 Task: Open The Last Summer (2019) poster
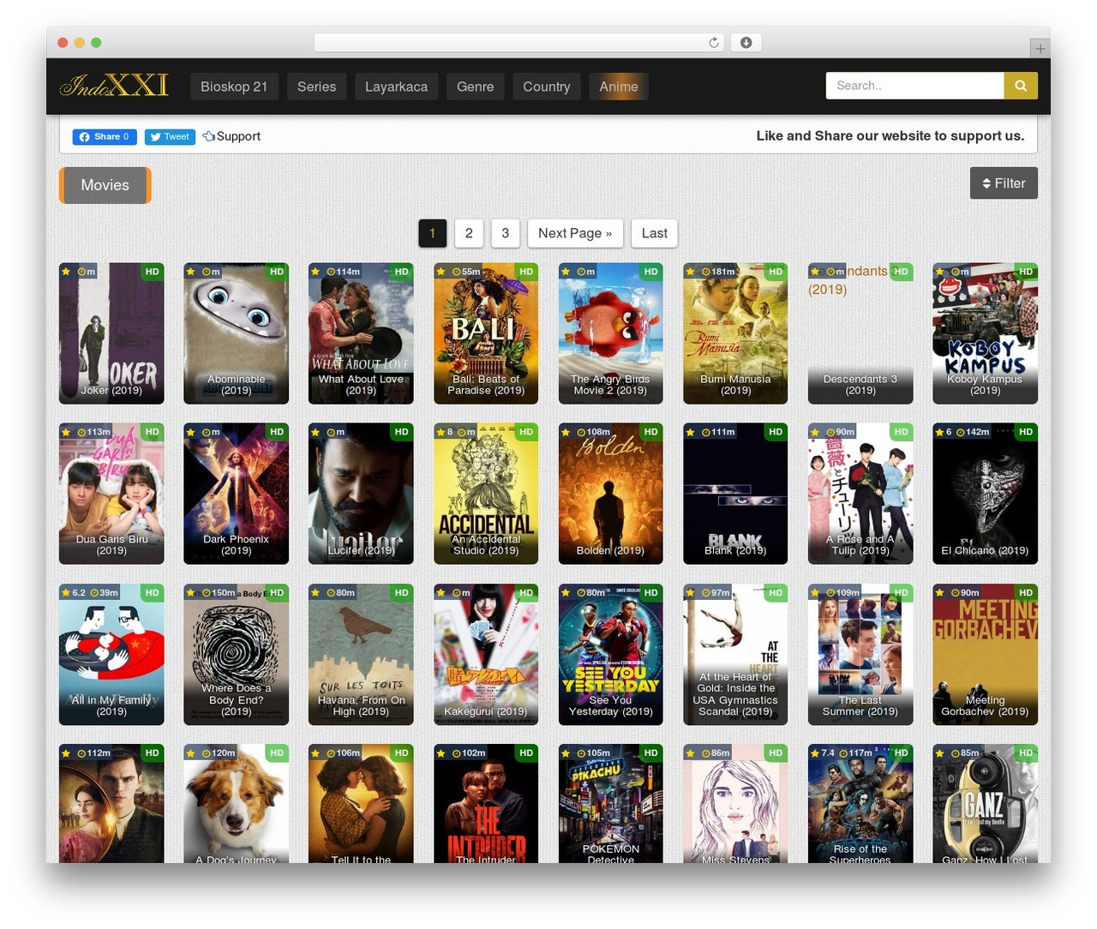pos(860,655)
